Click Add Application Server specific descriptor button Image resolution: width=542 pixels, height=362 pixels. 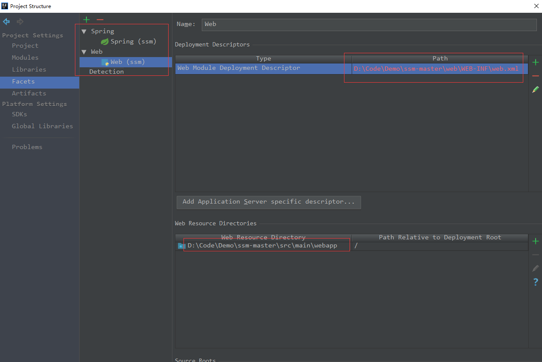pos(269,202)
